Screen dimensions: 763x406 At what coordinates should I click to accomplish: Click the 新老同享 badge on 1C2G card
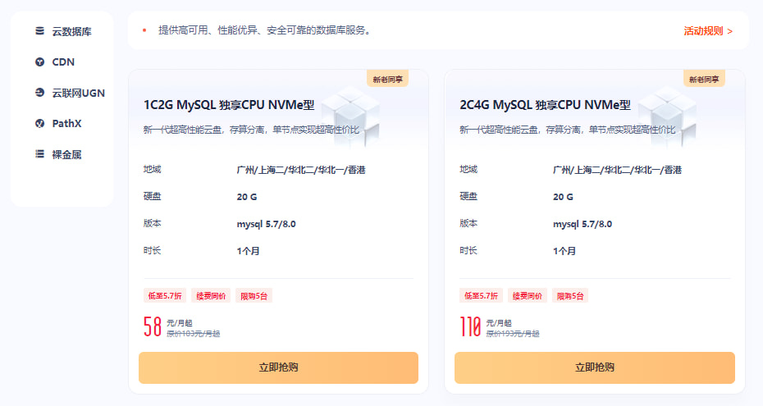coord(387,80)
